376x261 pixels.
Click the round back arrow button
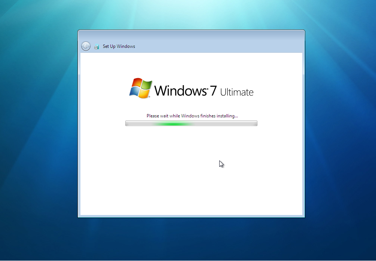tap(86, 46)
